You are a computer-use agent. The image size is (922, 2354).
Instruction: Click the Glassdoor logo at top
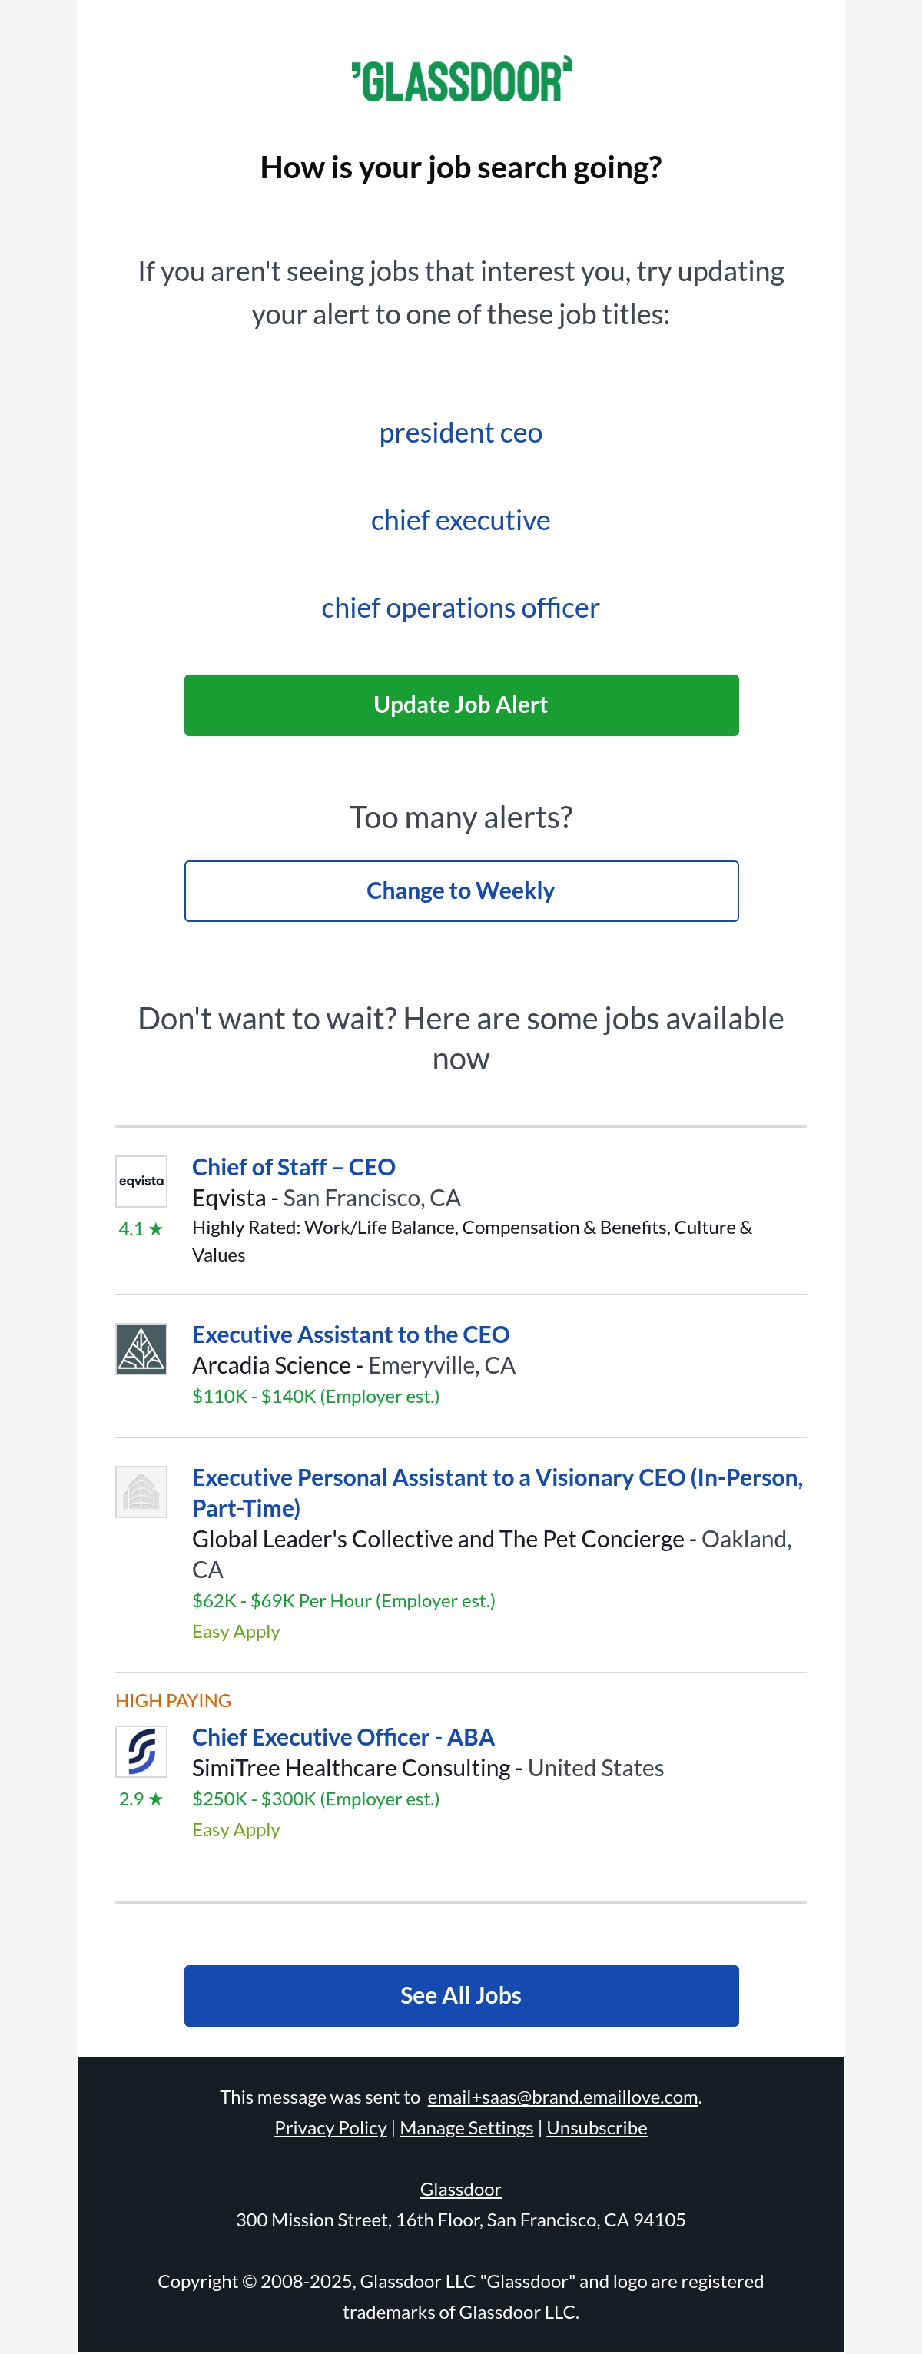pos(462,79)
